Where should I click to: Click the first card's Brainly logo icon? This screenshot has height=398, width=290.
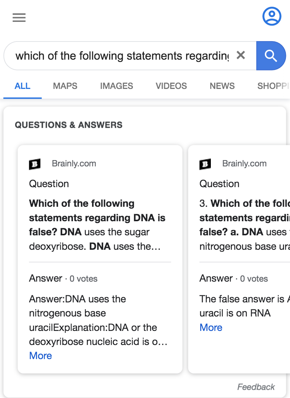point(35,164)
